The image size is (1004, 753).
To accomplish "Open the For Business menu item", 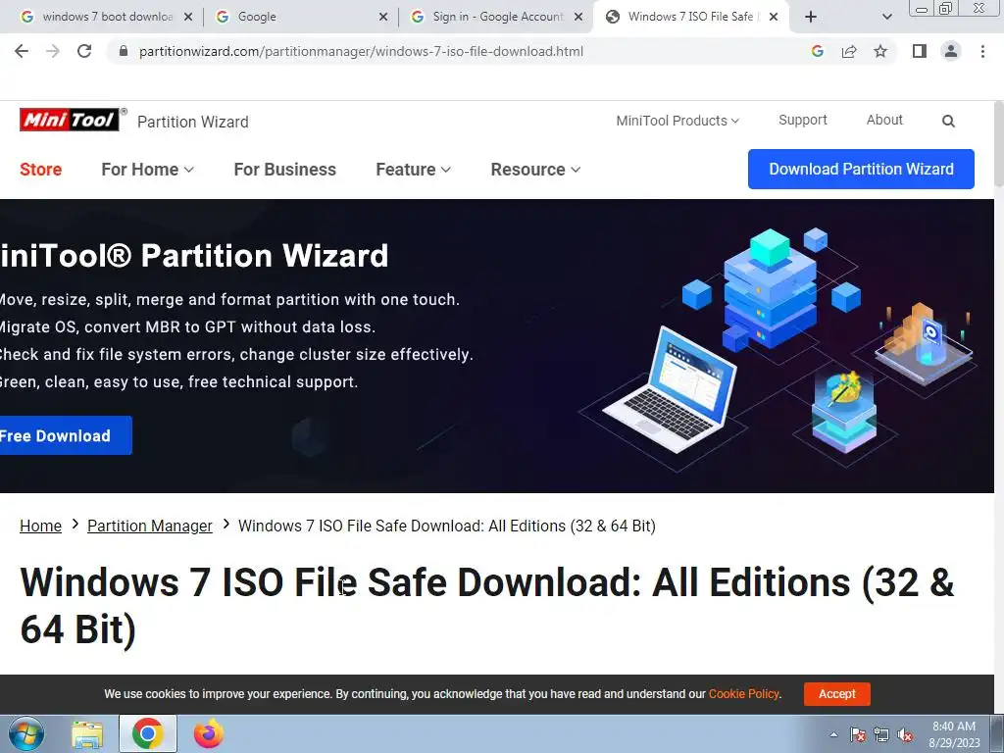I will pos(285,169).
